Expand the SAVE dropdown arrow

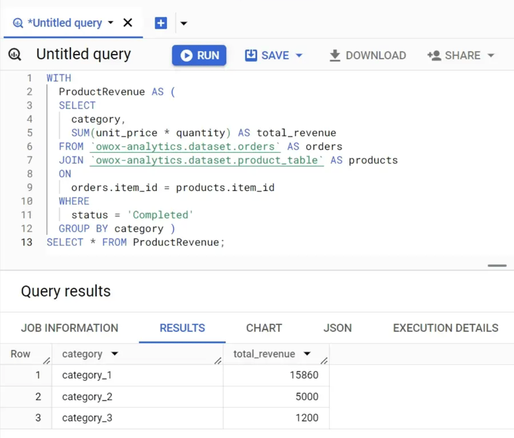coord(299,56)
